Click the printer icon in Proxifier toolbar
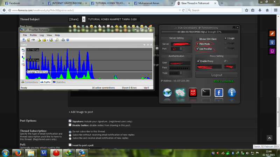This screenshot has width=280, height=157. [x=63, y=40]
